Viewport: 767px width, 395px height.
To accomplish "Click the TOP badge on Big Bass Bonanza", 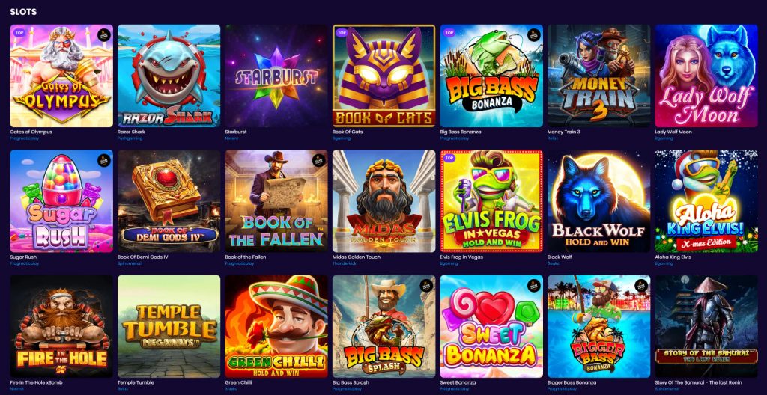I will tap(449, 33).
